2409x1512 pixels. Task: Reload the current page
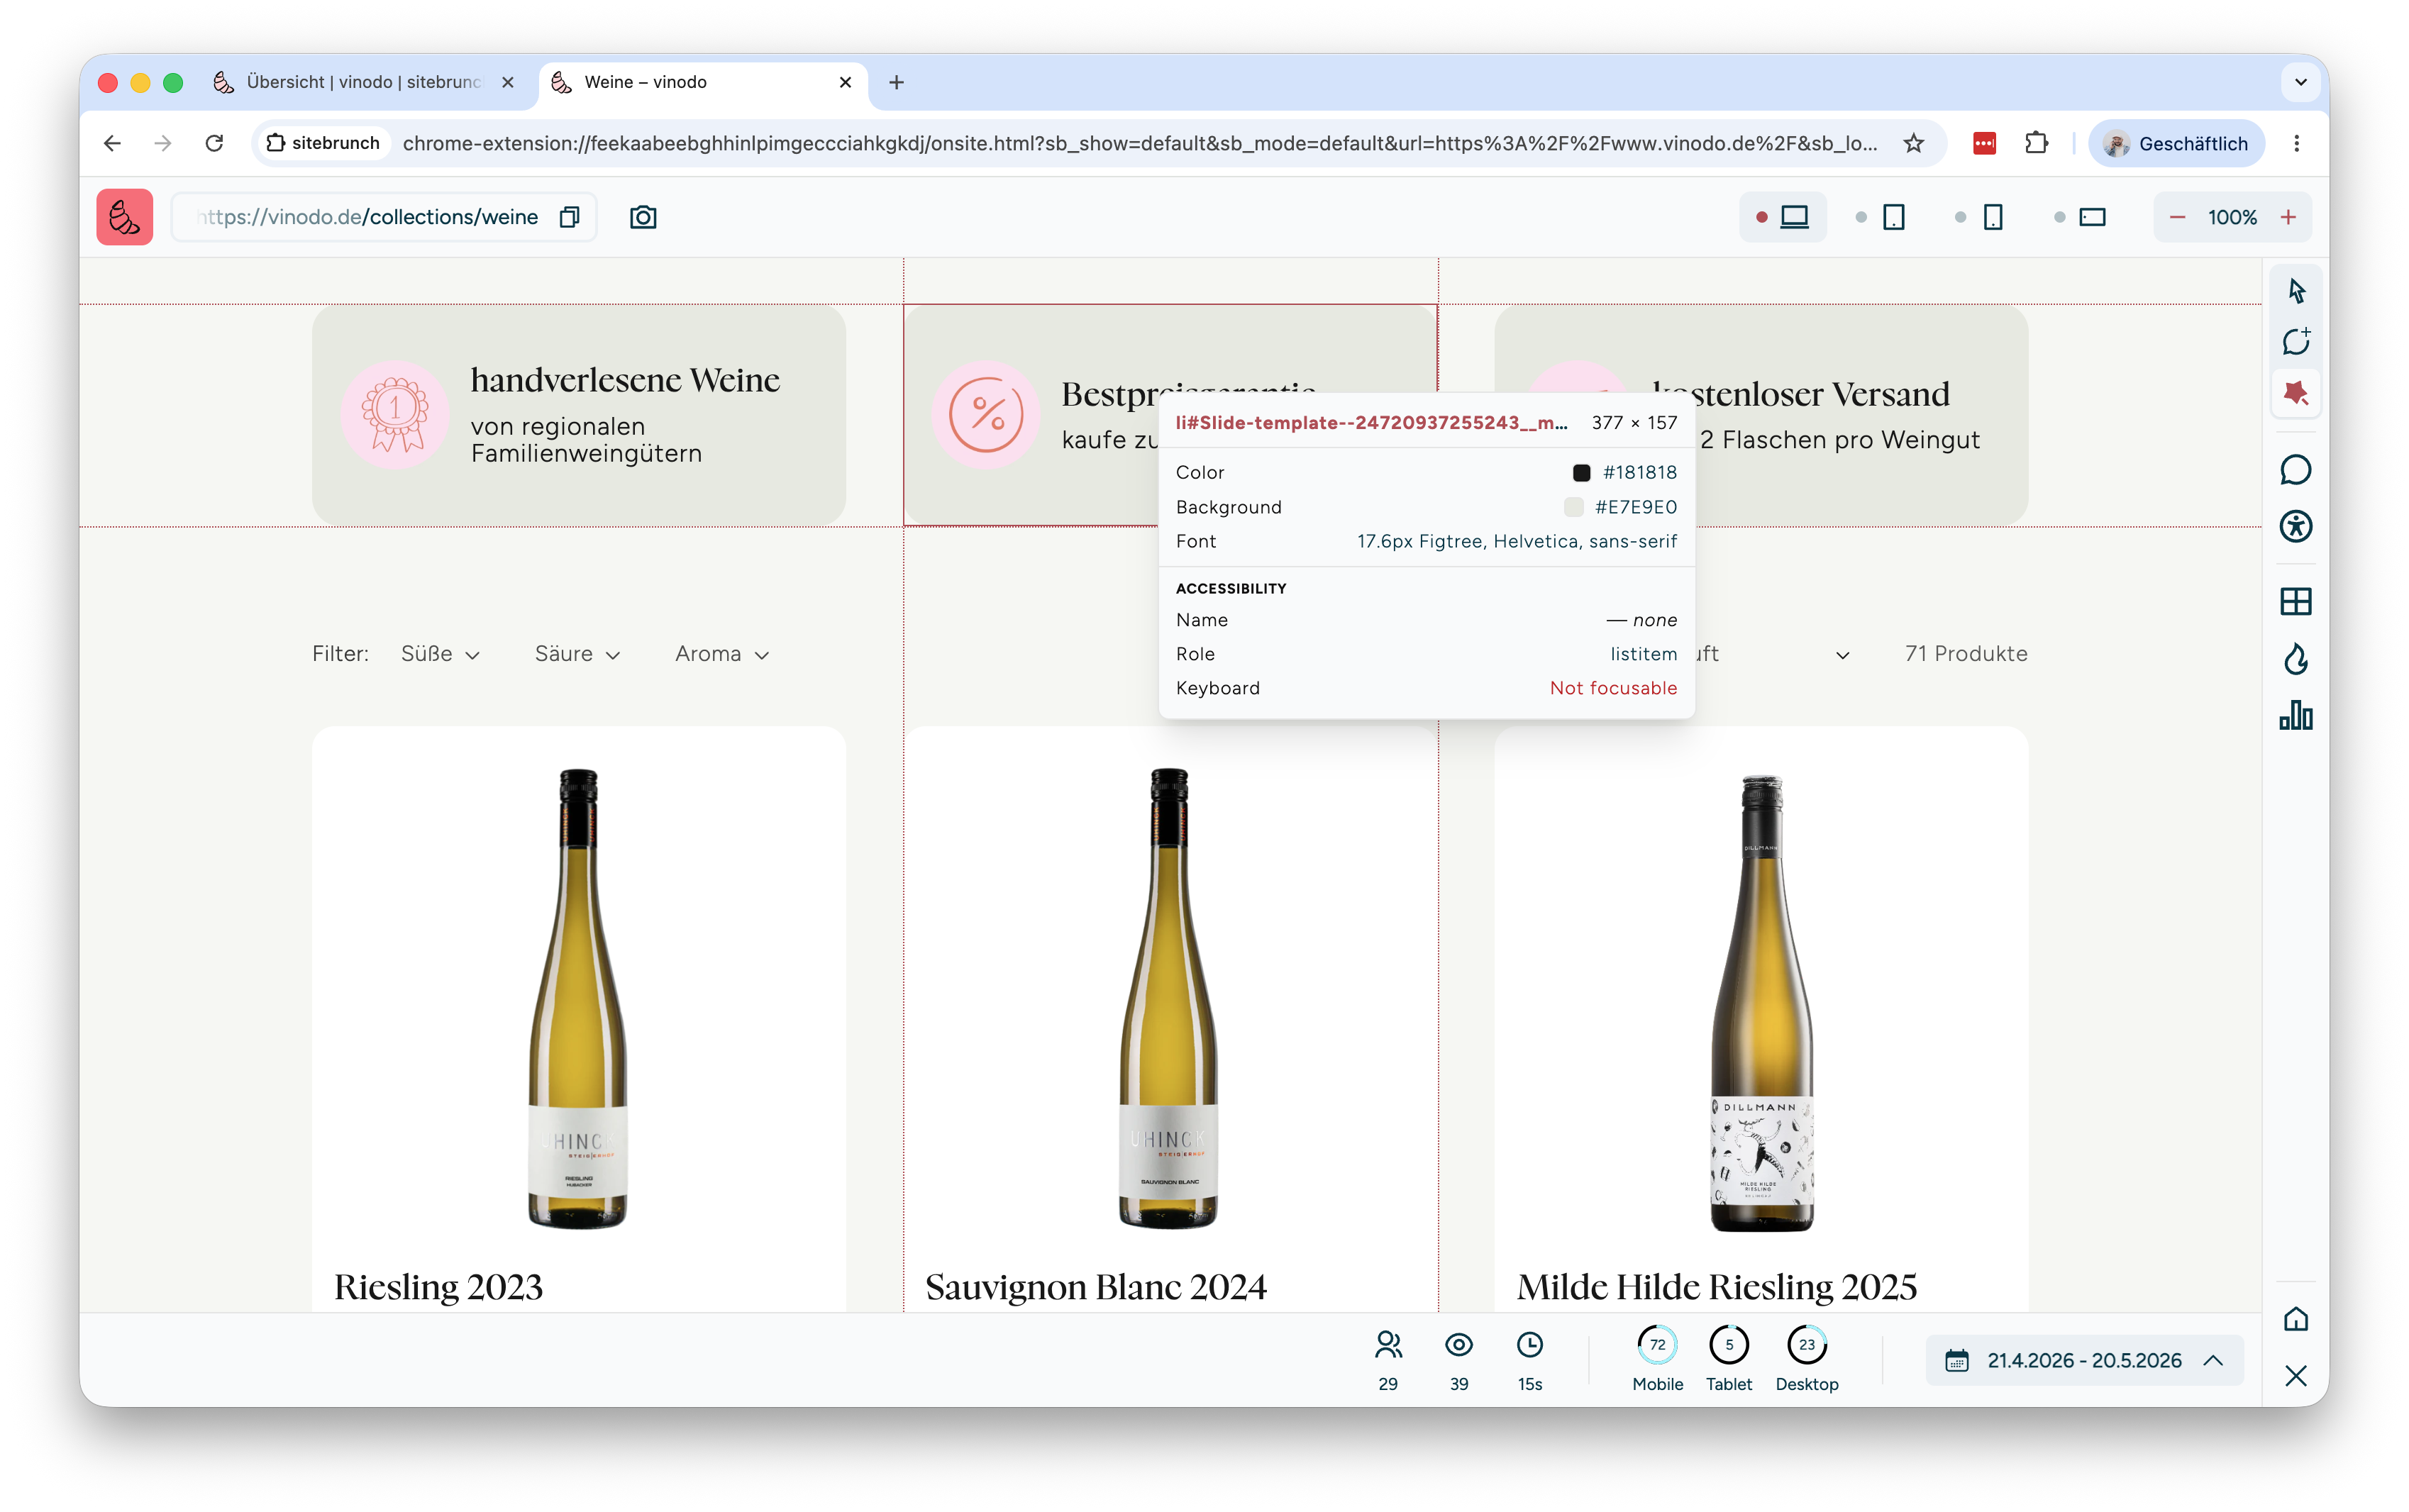point(214,143)
